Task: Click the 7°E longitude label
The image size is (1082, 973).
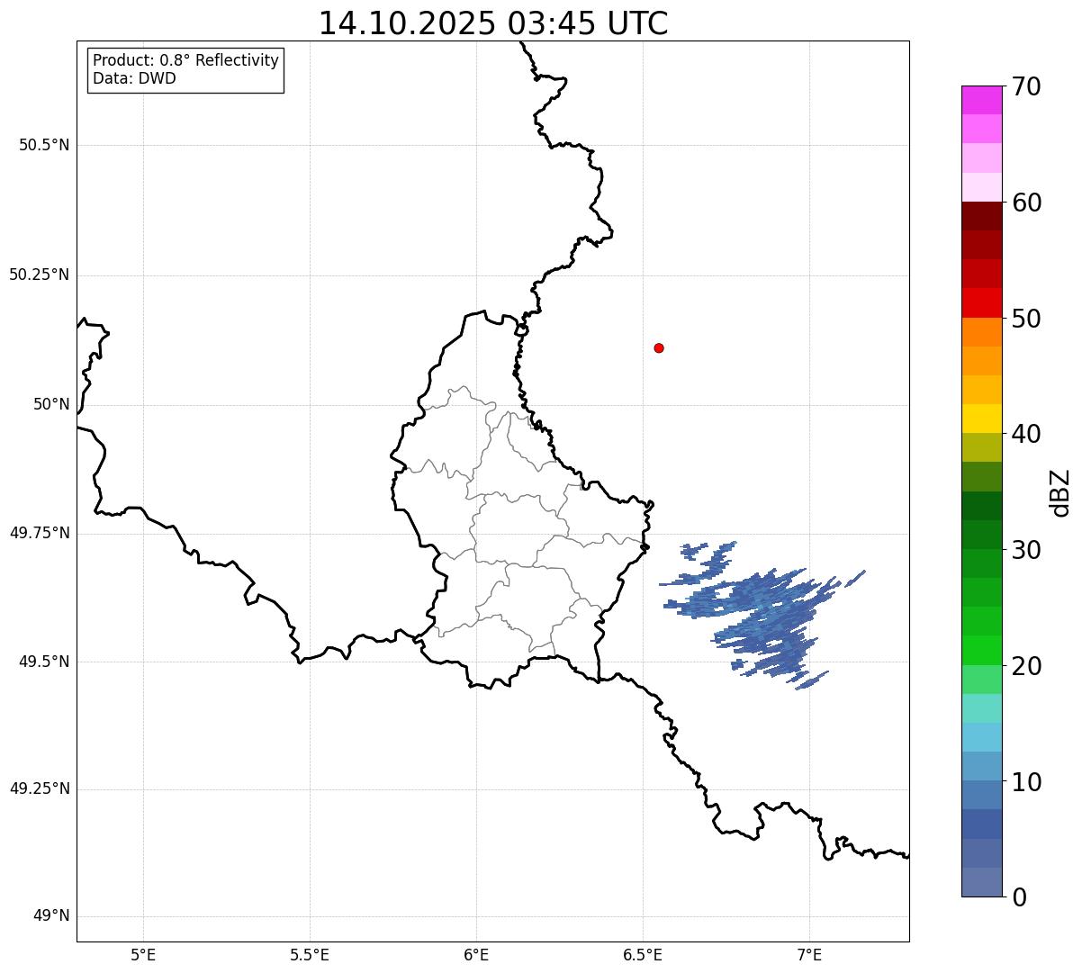Action: [809, 954]
